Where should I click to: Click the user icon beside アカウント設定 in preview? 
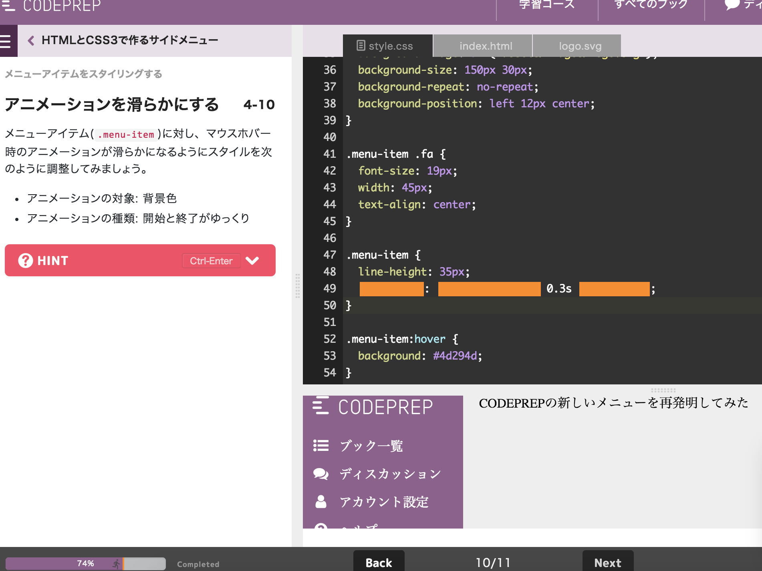(321, 502)
